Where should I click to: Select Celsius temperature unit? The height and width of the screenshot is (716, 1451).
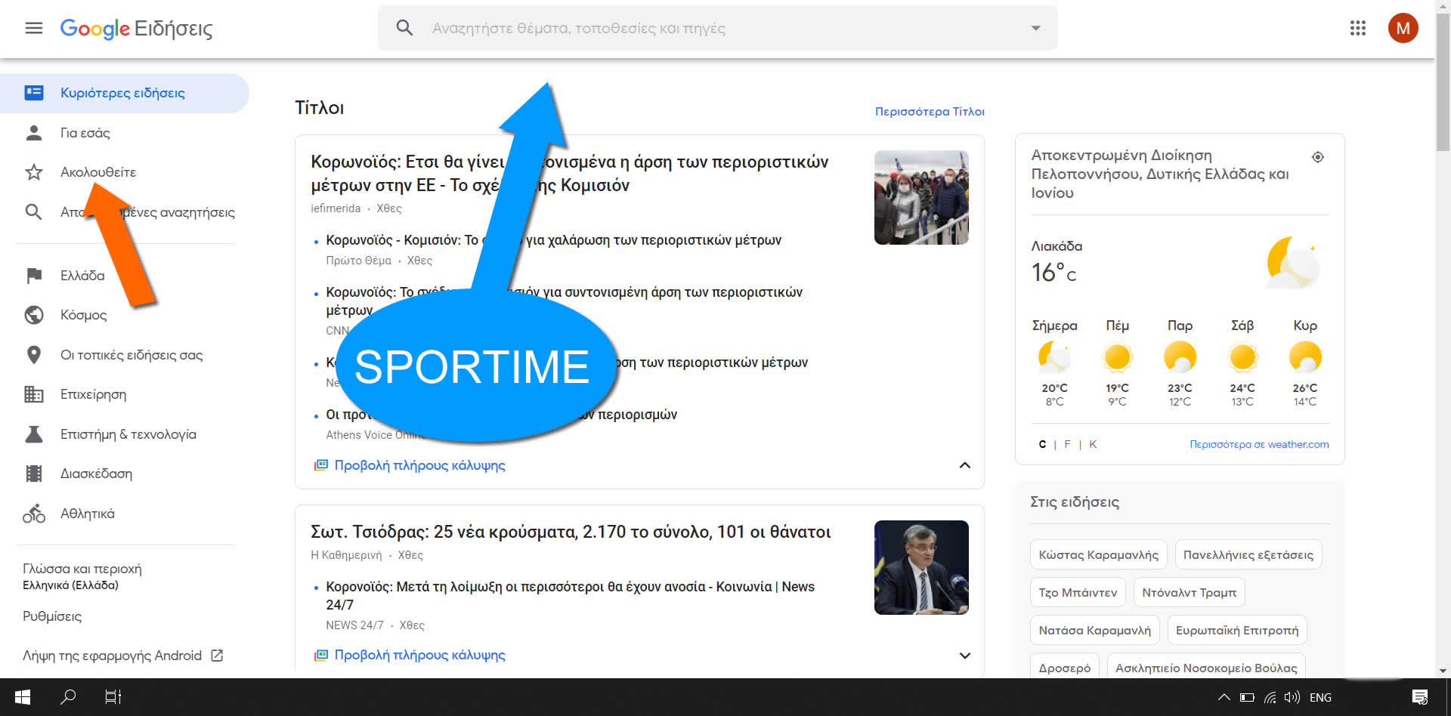(x=1042, y=444)
